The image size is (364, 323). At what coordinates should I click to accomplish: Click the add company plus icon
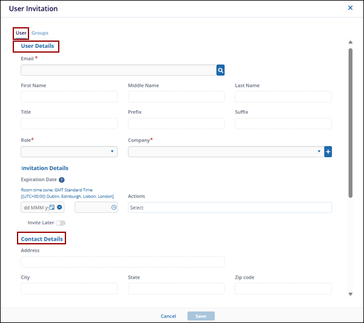328,152
